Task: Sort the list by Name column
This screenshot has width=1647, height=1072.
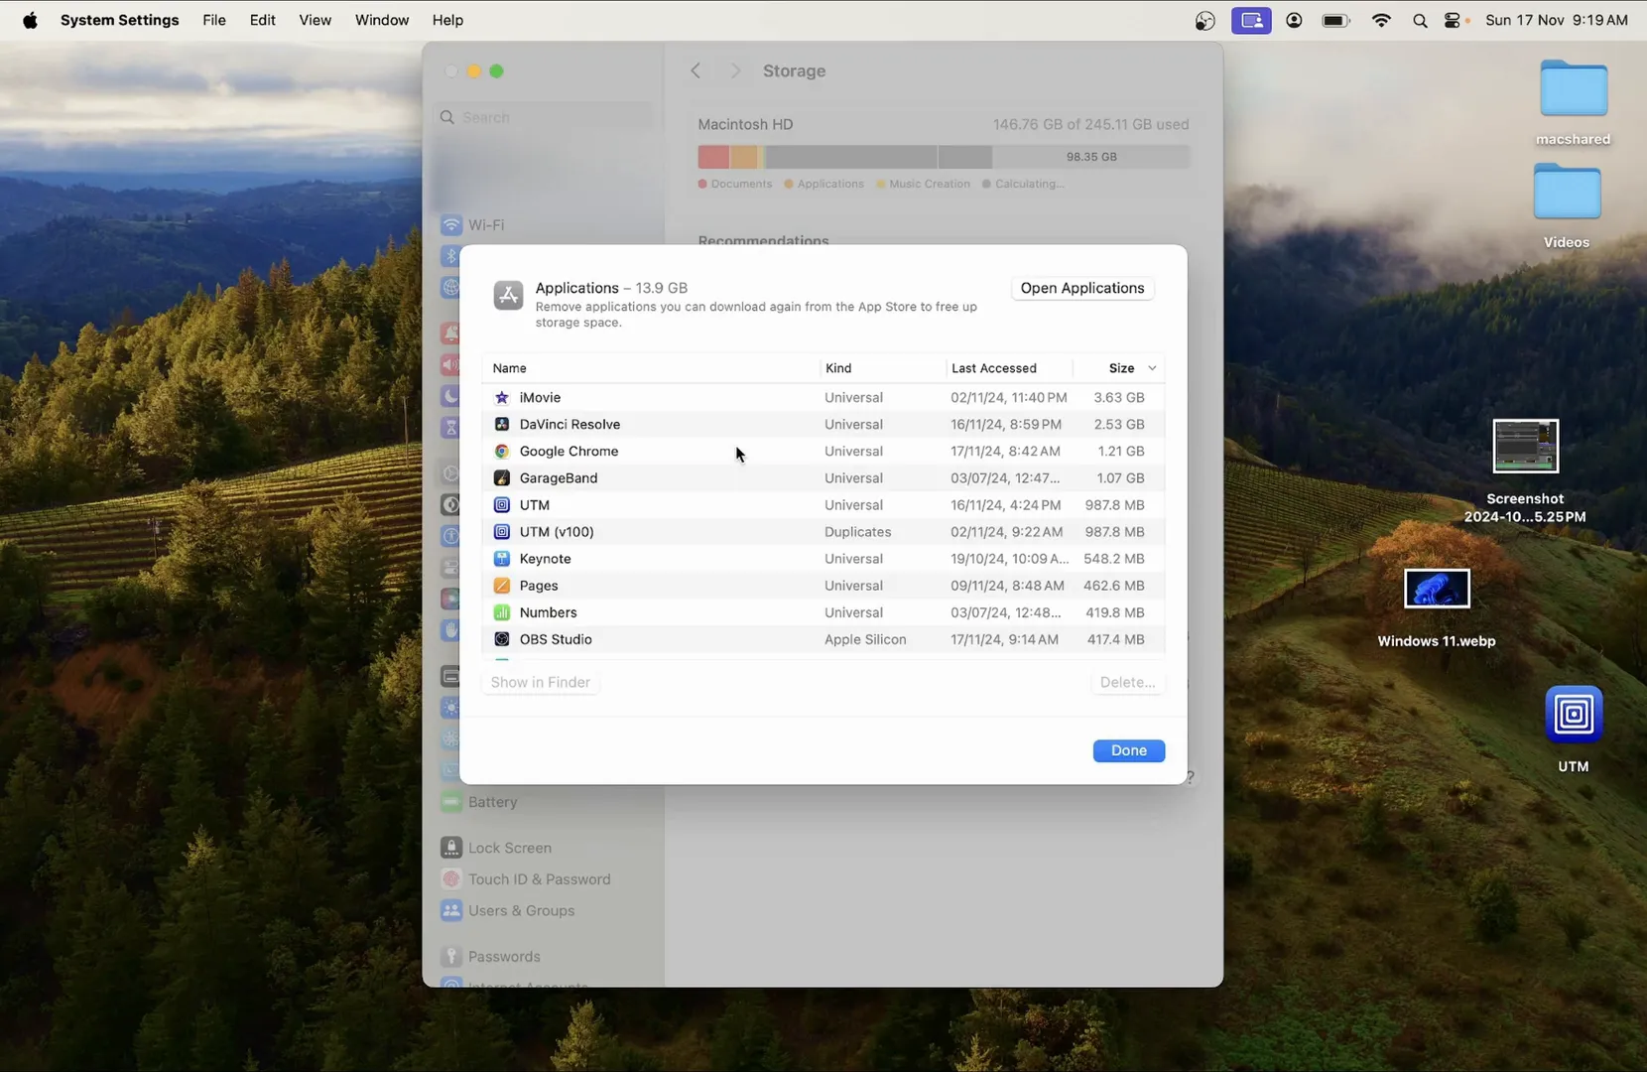Action: [x=651, y=368]
